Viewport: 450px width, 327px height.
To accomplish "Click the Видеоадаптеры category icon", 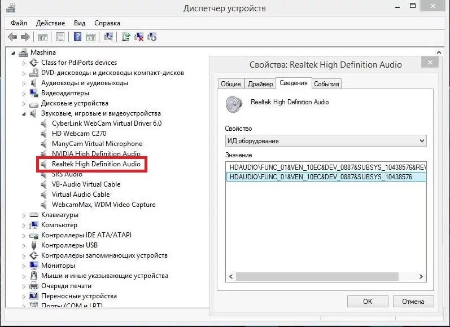I will coord(34,93).
